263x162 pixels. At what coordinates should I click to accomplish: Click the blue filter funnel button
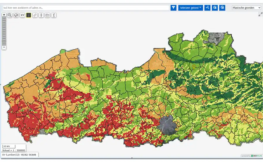[x=174, y=8]
